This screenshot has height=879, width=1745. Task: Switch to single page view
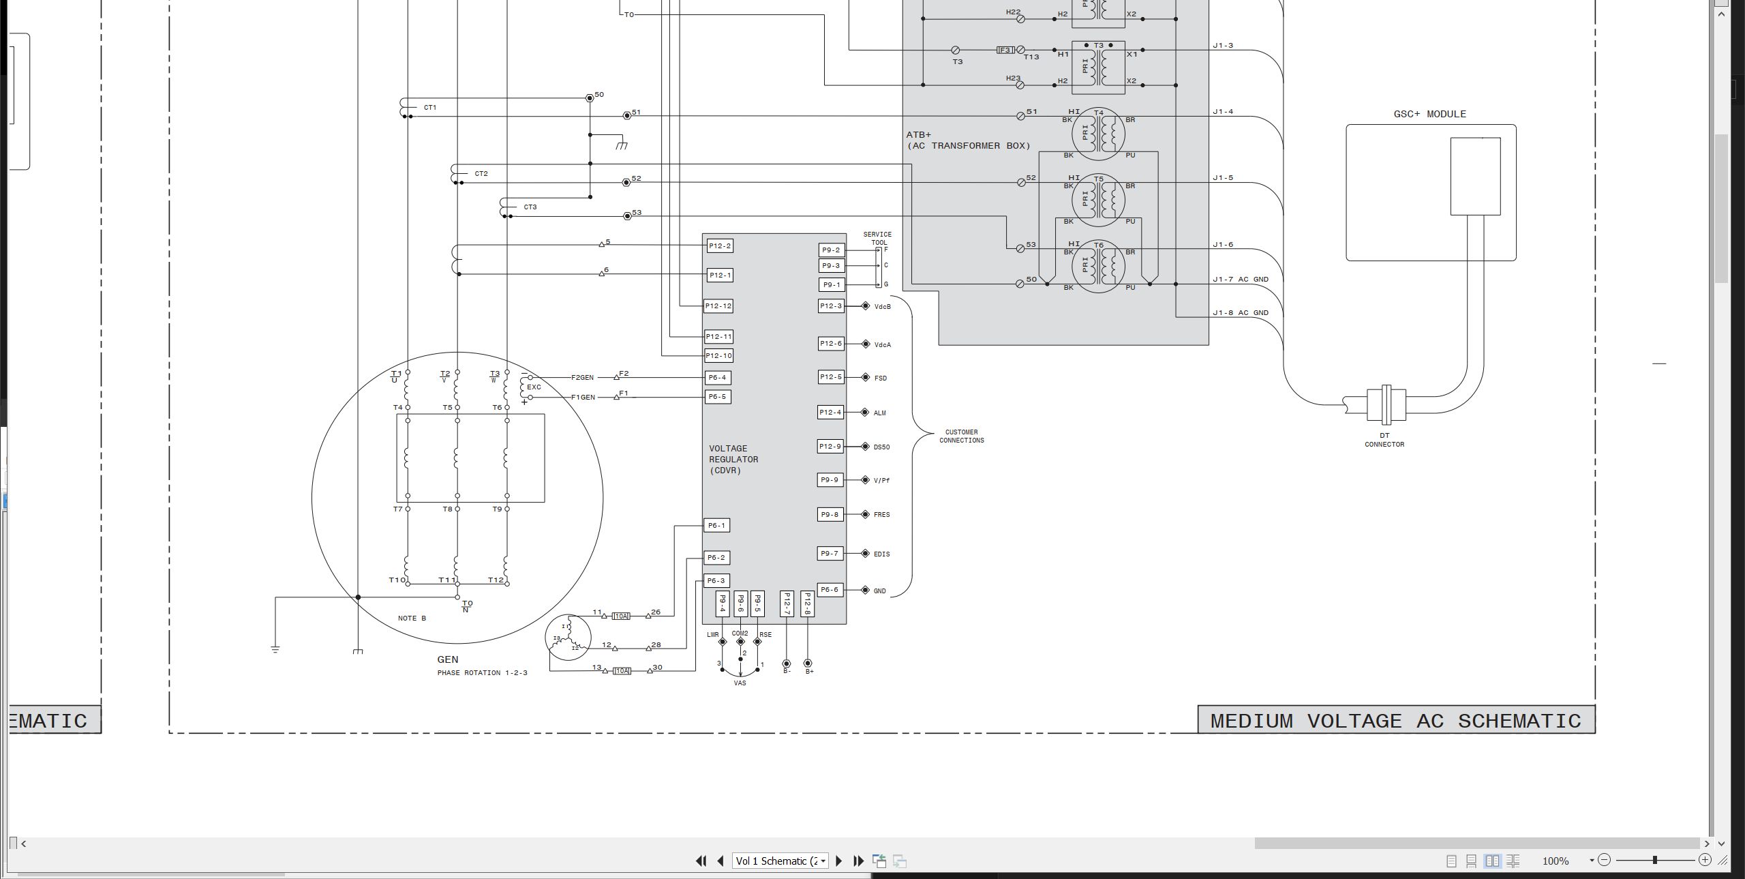click(x=1451, y=861)
